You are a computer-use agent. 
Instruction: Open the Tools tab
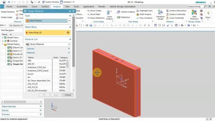76,7
